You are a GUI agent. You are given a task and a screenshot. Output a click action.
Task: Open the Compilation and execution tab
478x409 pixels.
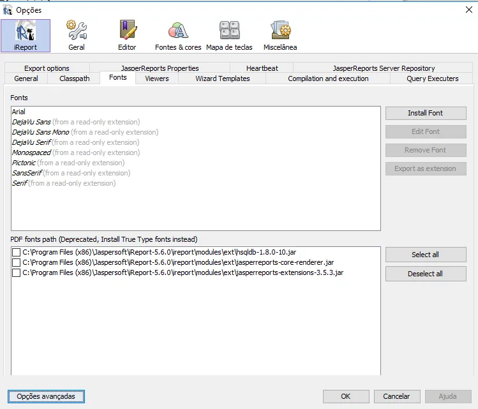click(328, 78)
